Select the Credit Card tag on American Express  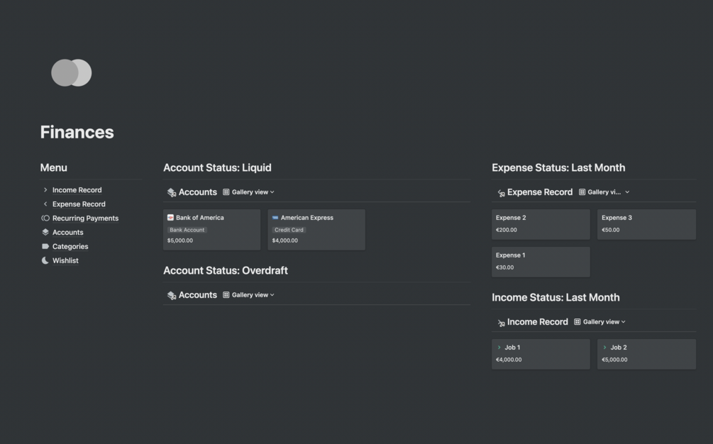(x=289, y=230)
